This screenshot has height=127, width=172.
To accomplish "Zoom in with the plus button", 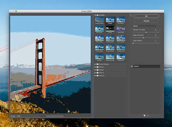I will [x=14, y=116].
